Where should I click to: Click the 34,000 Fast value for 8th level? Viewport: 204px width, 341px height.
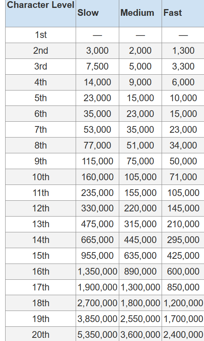(x=183, y=145)
